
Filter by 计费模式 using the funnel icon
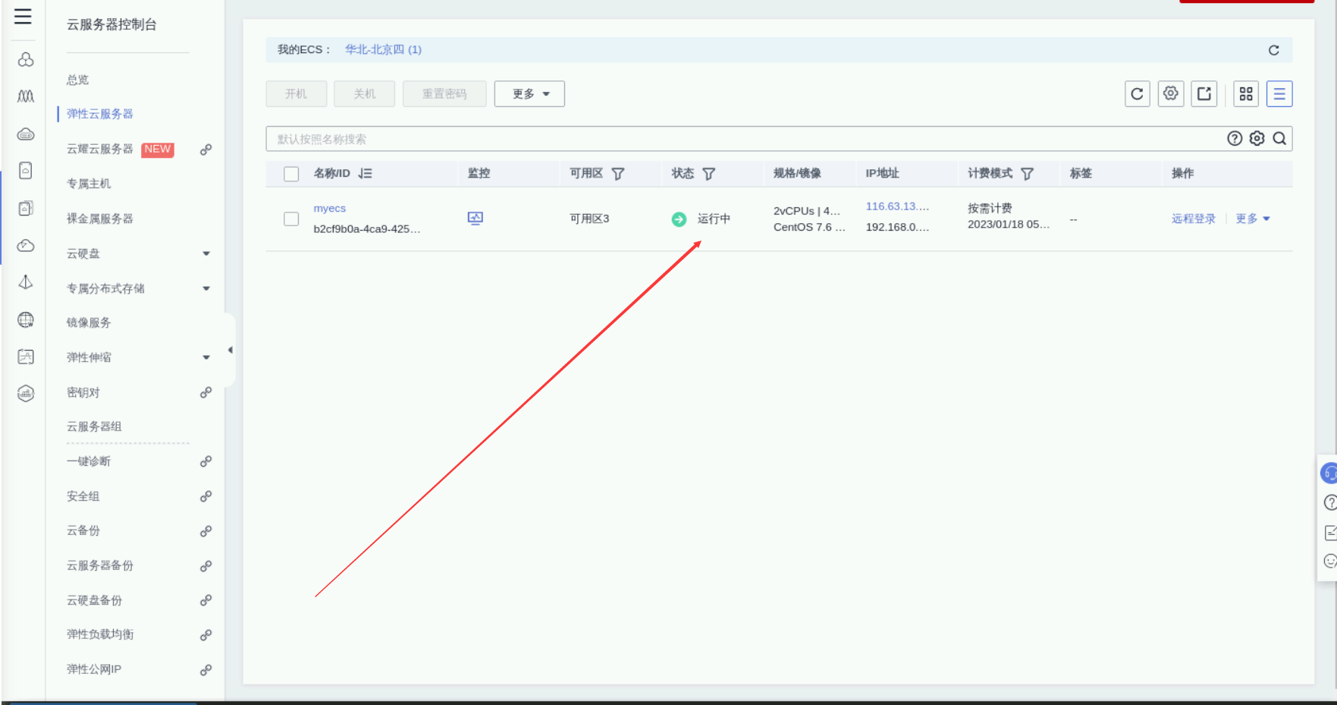click(x=1028, y=174)
